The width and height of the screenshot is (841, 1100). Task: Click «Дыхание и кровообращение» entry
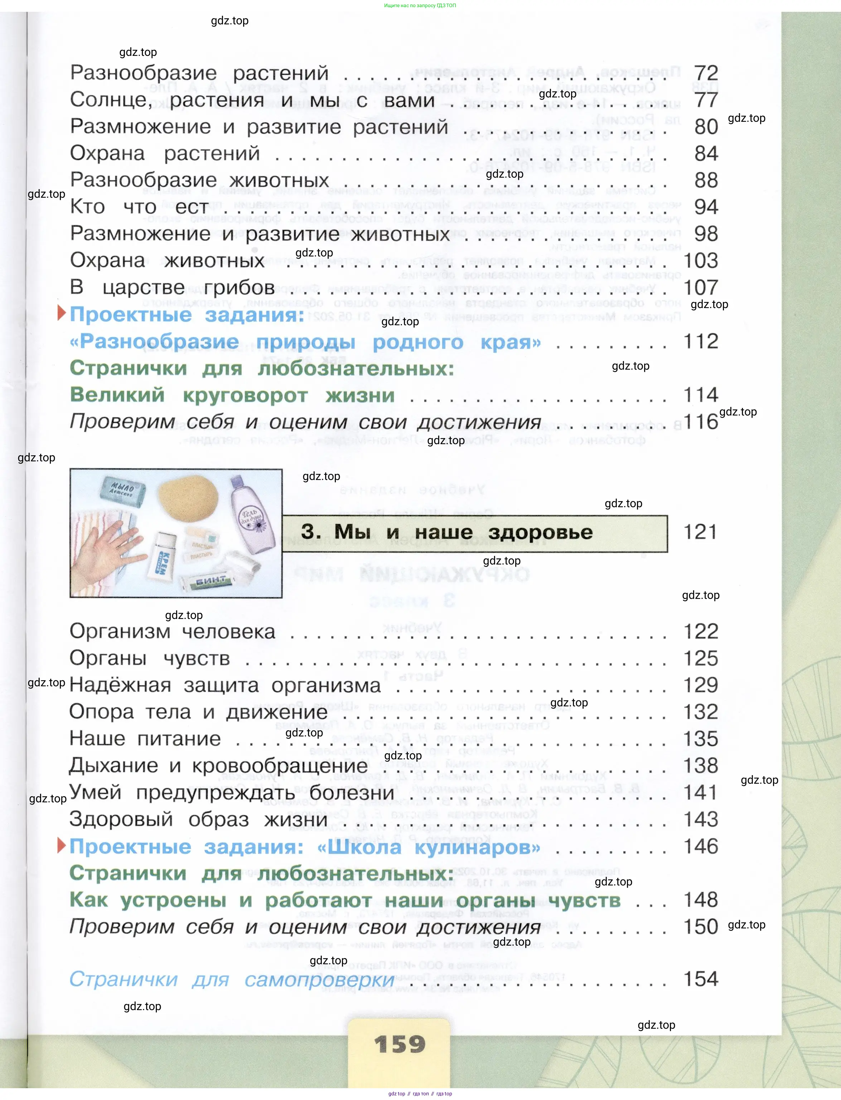(218, 765)
